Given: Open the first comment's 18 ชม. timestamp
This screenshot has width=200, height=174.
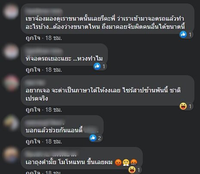Looking at the screenshot, I should 54,38.
